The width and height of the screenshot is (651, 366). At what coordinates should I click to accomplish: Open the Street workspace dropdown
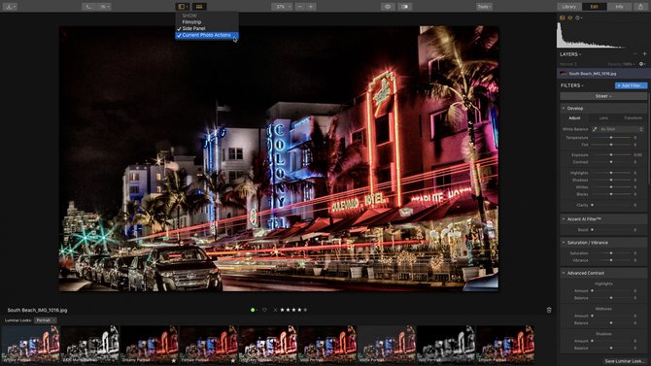click(603, 96)
